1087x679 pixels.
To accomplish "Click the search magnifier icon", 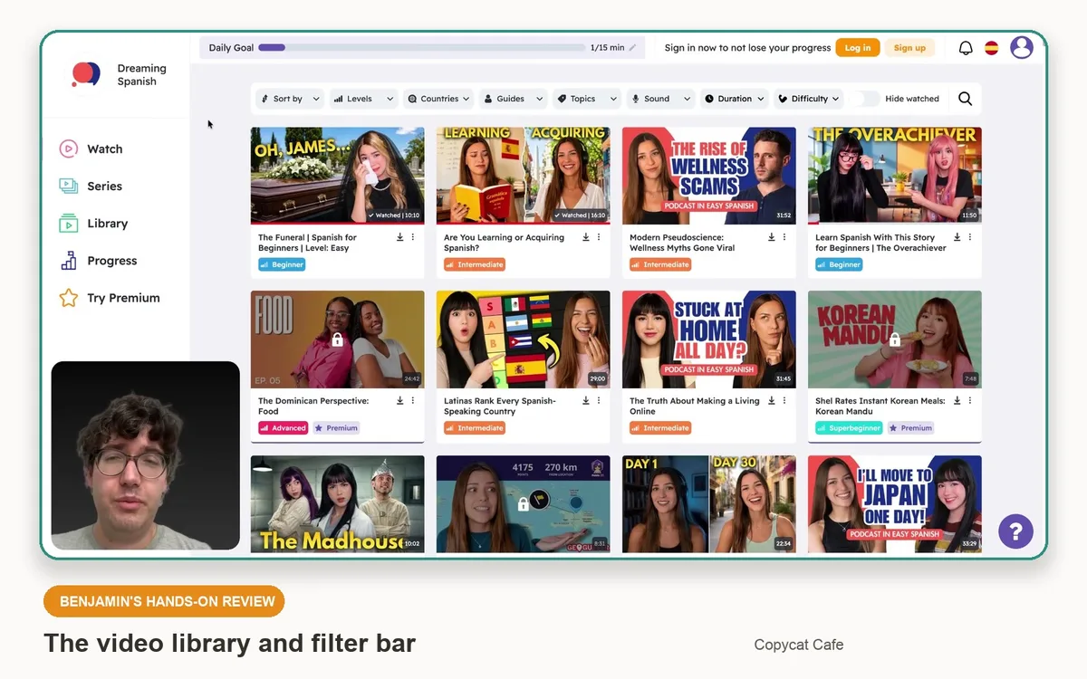I will [x=966, y=99].
